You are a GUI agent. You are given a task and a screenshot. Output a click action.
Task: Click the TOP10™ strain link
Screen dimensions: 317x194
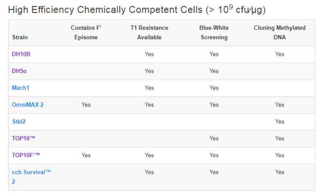coord(23,138)
